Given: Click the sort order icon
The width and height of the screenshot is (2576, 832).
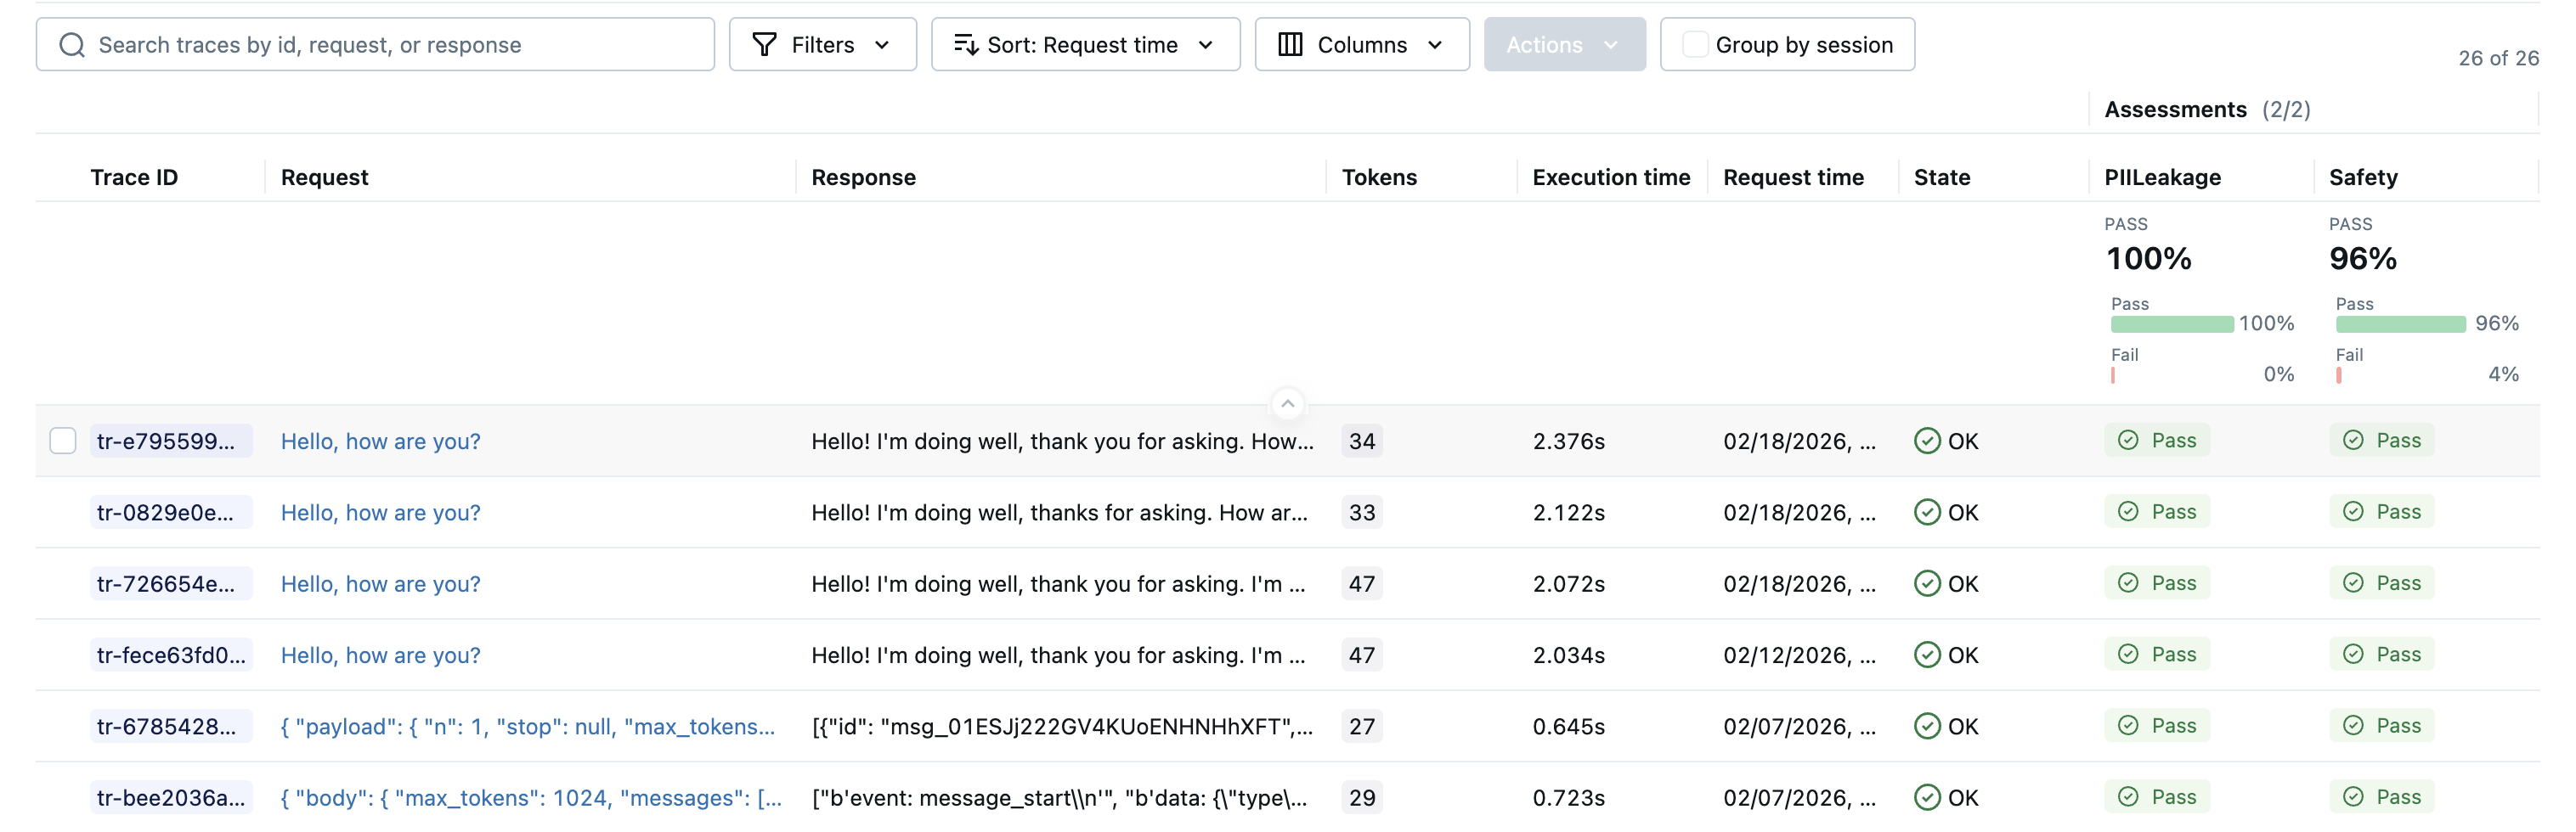Looking at the screenshot, I should coord(965,45).
